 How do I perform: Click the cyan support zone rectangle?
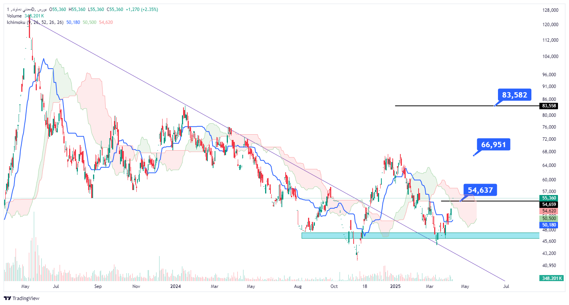(420, 236)
